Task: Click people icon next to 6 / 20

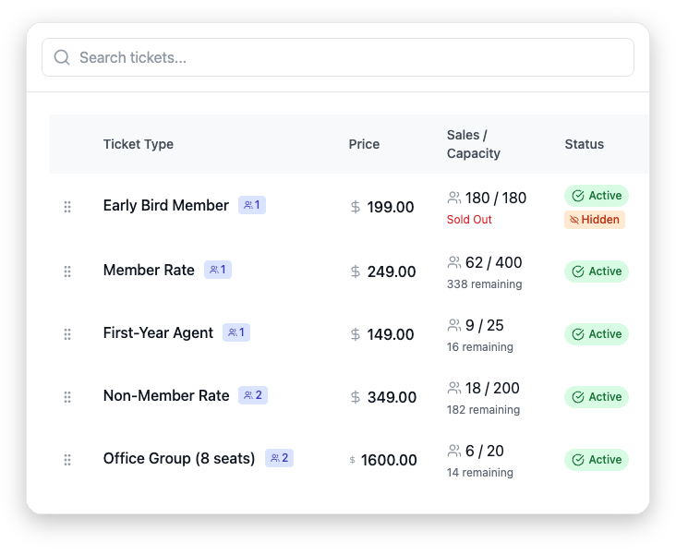Action: (x=454, y=451)
